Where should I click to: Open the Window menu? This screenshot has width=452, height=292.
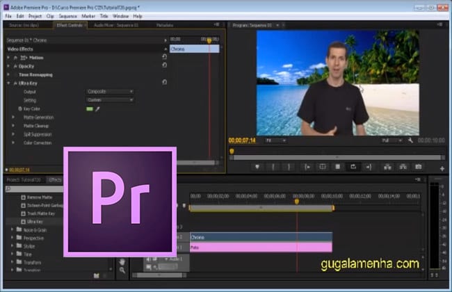click(120, 16)
